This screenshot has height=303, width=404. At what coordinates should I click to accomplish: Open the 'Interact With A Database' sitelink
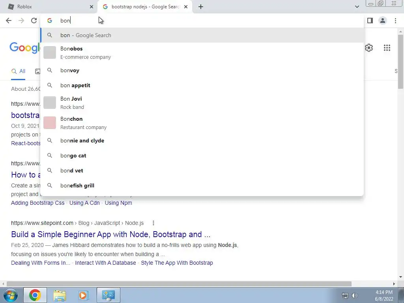pyautogui.click(x=105, y=263)
